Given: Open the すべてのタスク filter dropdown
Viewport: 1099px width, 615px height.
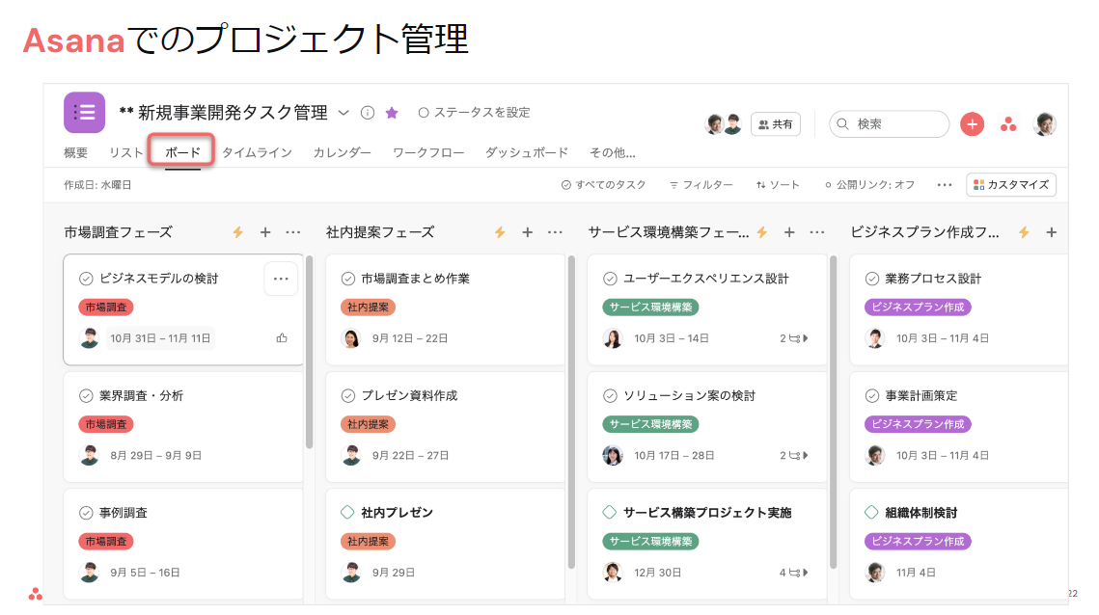Looking at the screenshot, I should coord(603,185).
